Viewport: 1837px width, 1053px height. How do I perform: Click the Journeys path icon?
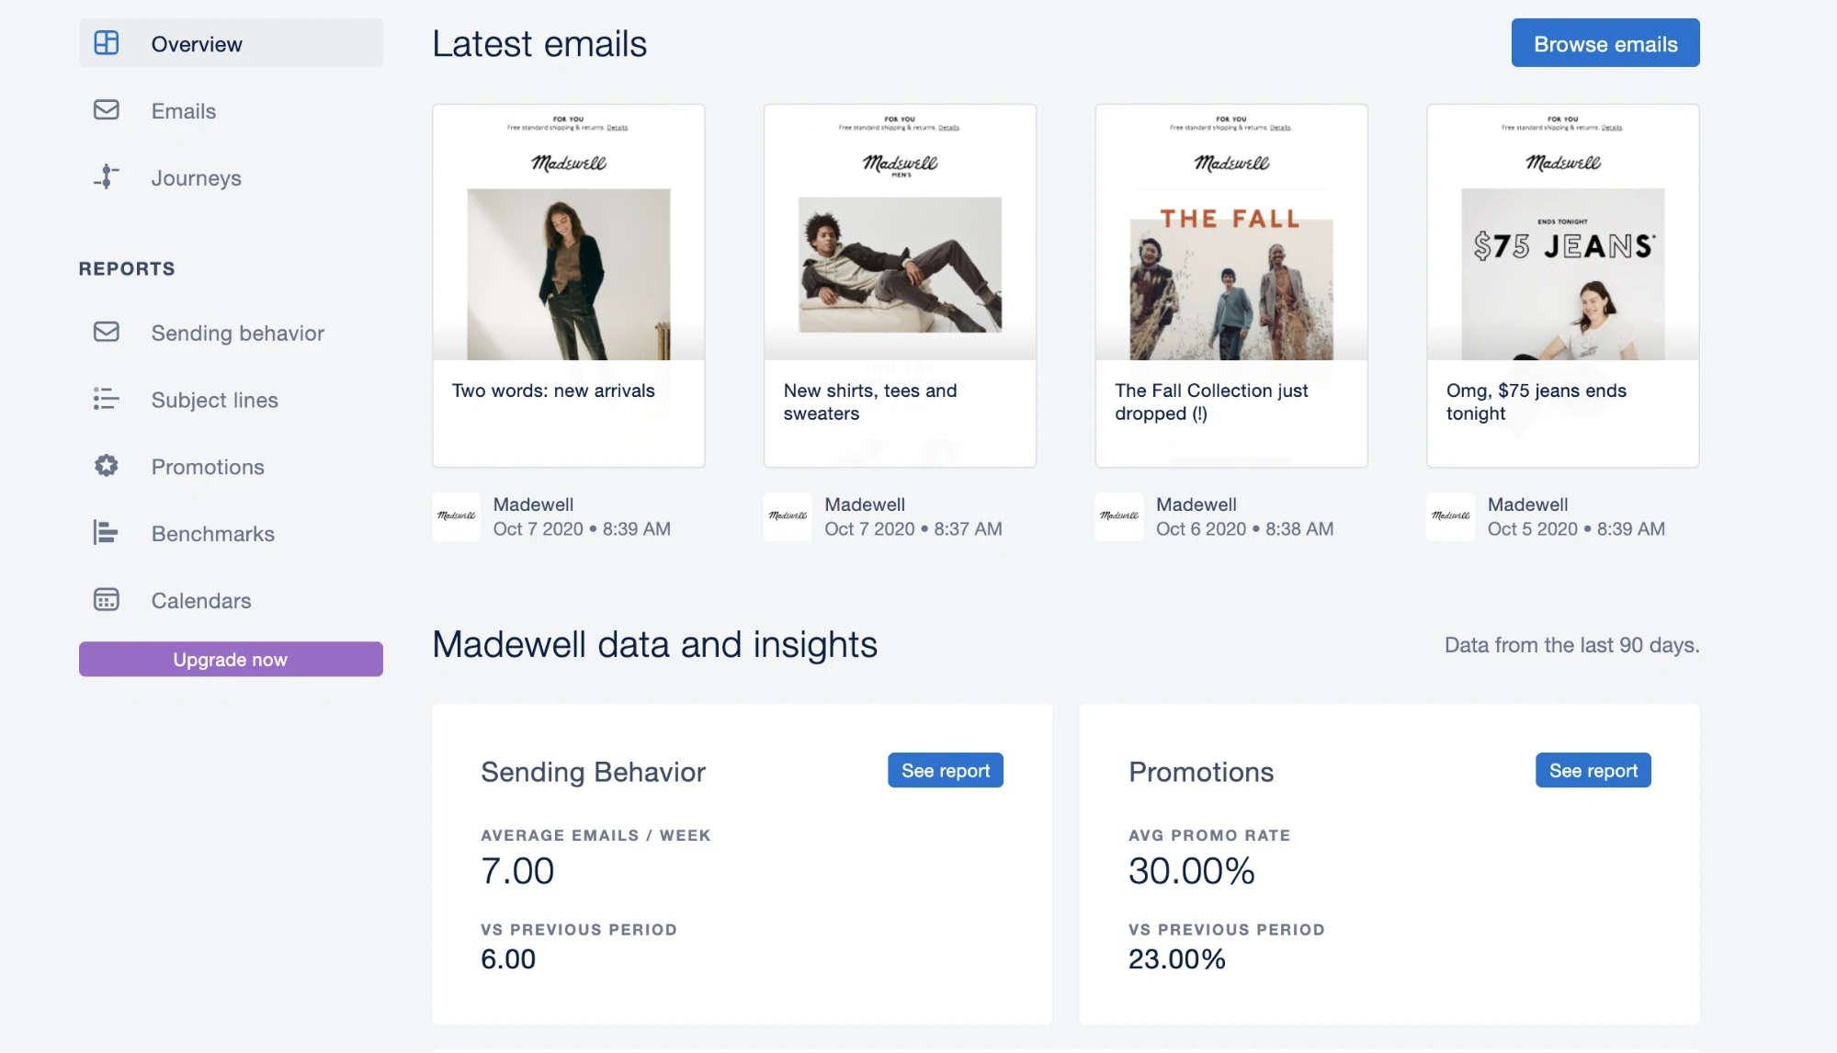[x=107, y=177]
